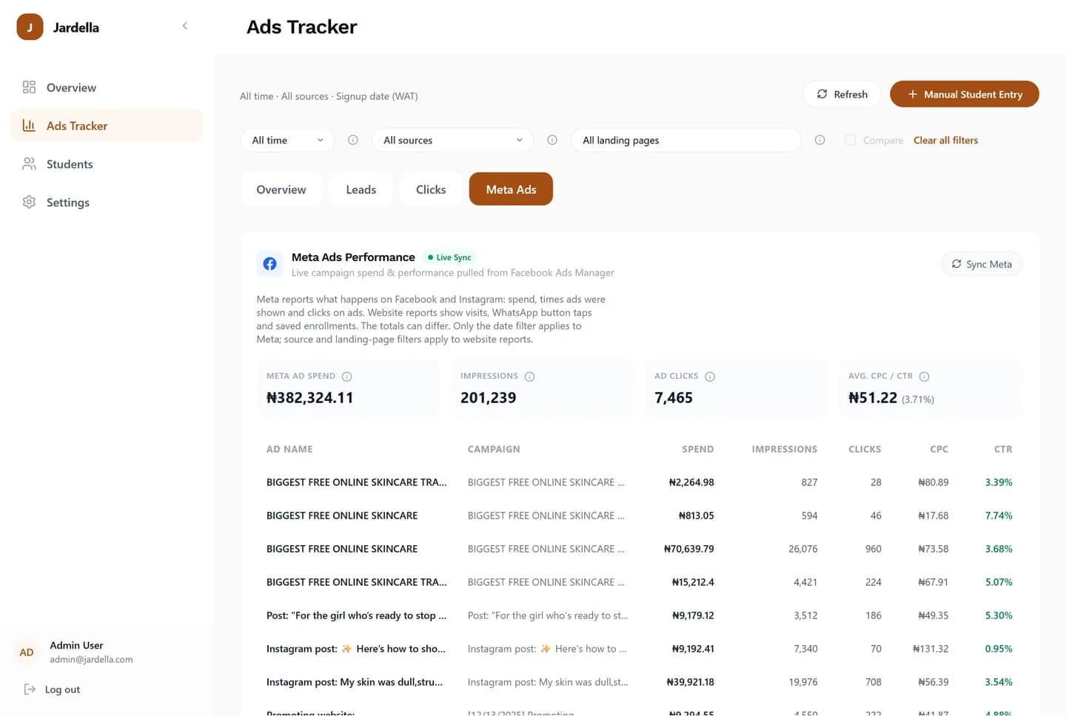Viewport: 1066px width, 716px height.
Task: Click the info icon beside All sources
Action: (552, 140)
